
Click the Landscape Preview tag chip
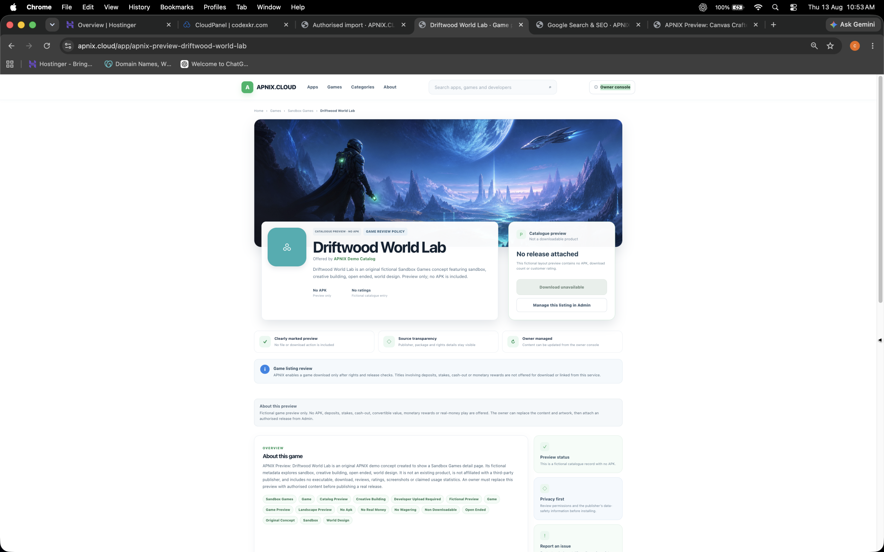(315, 510)
